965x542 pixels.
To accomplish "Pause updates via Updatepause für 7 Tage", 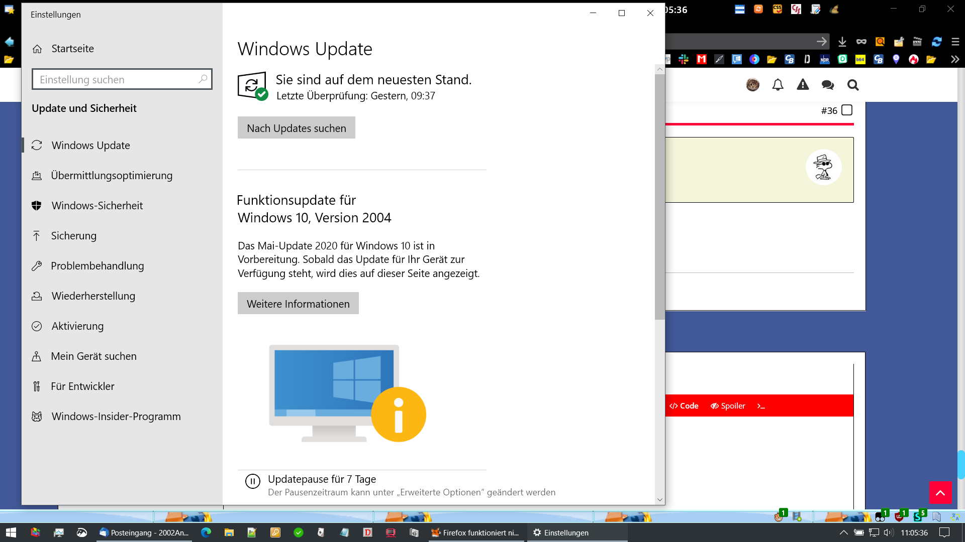I will pos(322,479).
